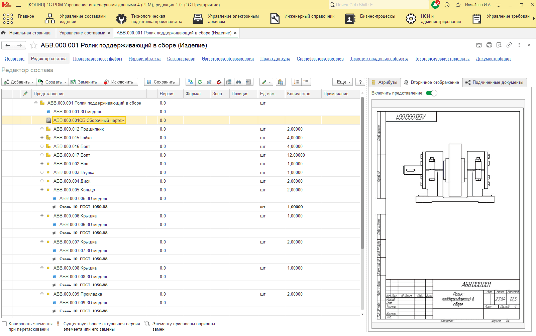Click the list columns icon after magnet

pos(229,82)
